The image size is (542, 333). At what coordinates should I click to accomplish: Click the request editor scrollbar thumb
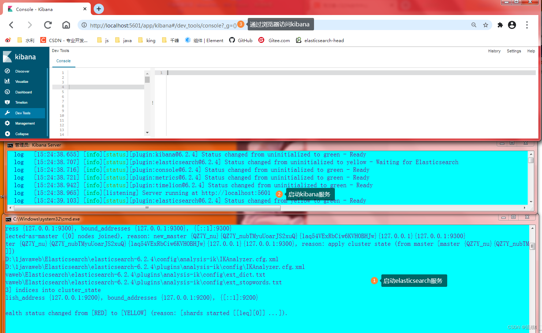click(x=147, y=79)
